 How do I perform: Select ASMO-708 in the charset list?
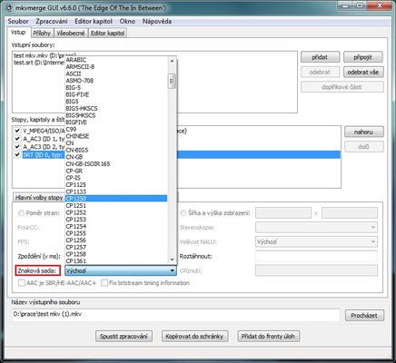click(116, 81)
